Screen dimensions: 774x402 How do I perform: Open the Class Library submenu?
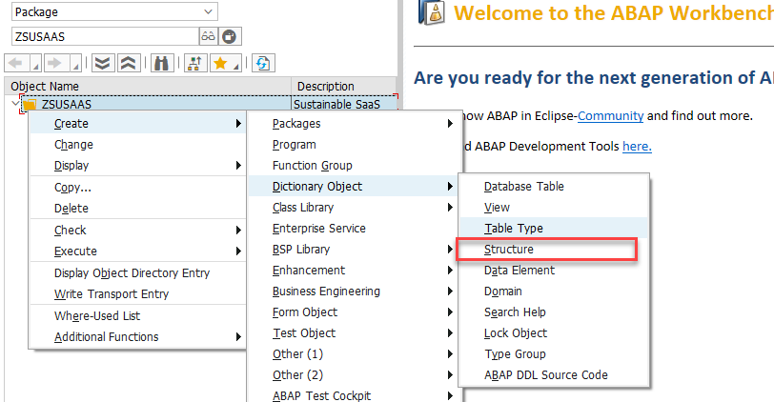(354, 207)
